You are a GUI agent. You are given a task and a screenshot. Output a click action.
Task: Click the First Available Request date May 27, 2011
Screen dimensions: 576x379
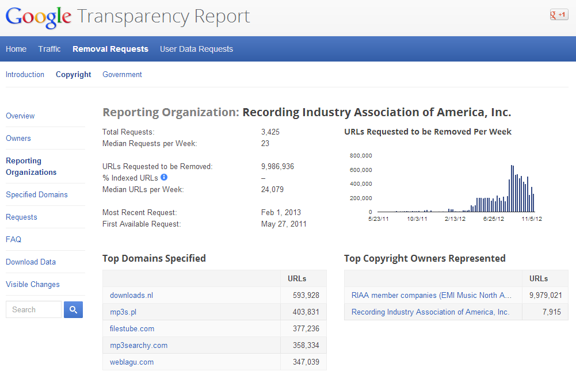pos(284,224)
